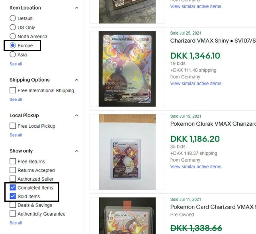Open Charizard VMAX Shiny SV107 listing title
This screenshot has width=256, height=234.
point(213,41)
